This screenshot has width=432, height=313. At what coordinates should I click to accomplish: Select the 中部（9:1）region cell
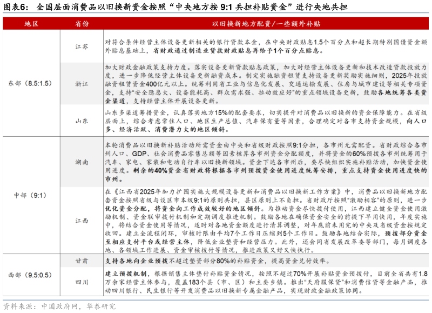point(31,194)
